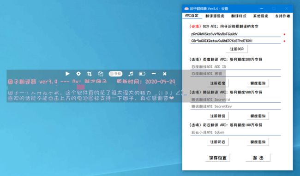
Task: Click the 保存设置 button
Action: (218, 158)
